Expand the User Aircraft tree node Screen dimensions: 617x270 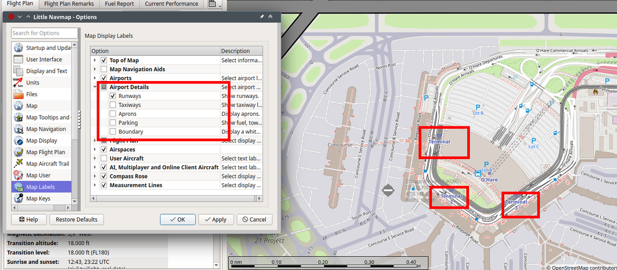[94, 159]
